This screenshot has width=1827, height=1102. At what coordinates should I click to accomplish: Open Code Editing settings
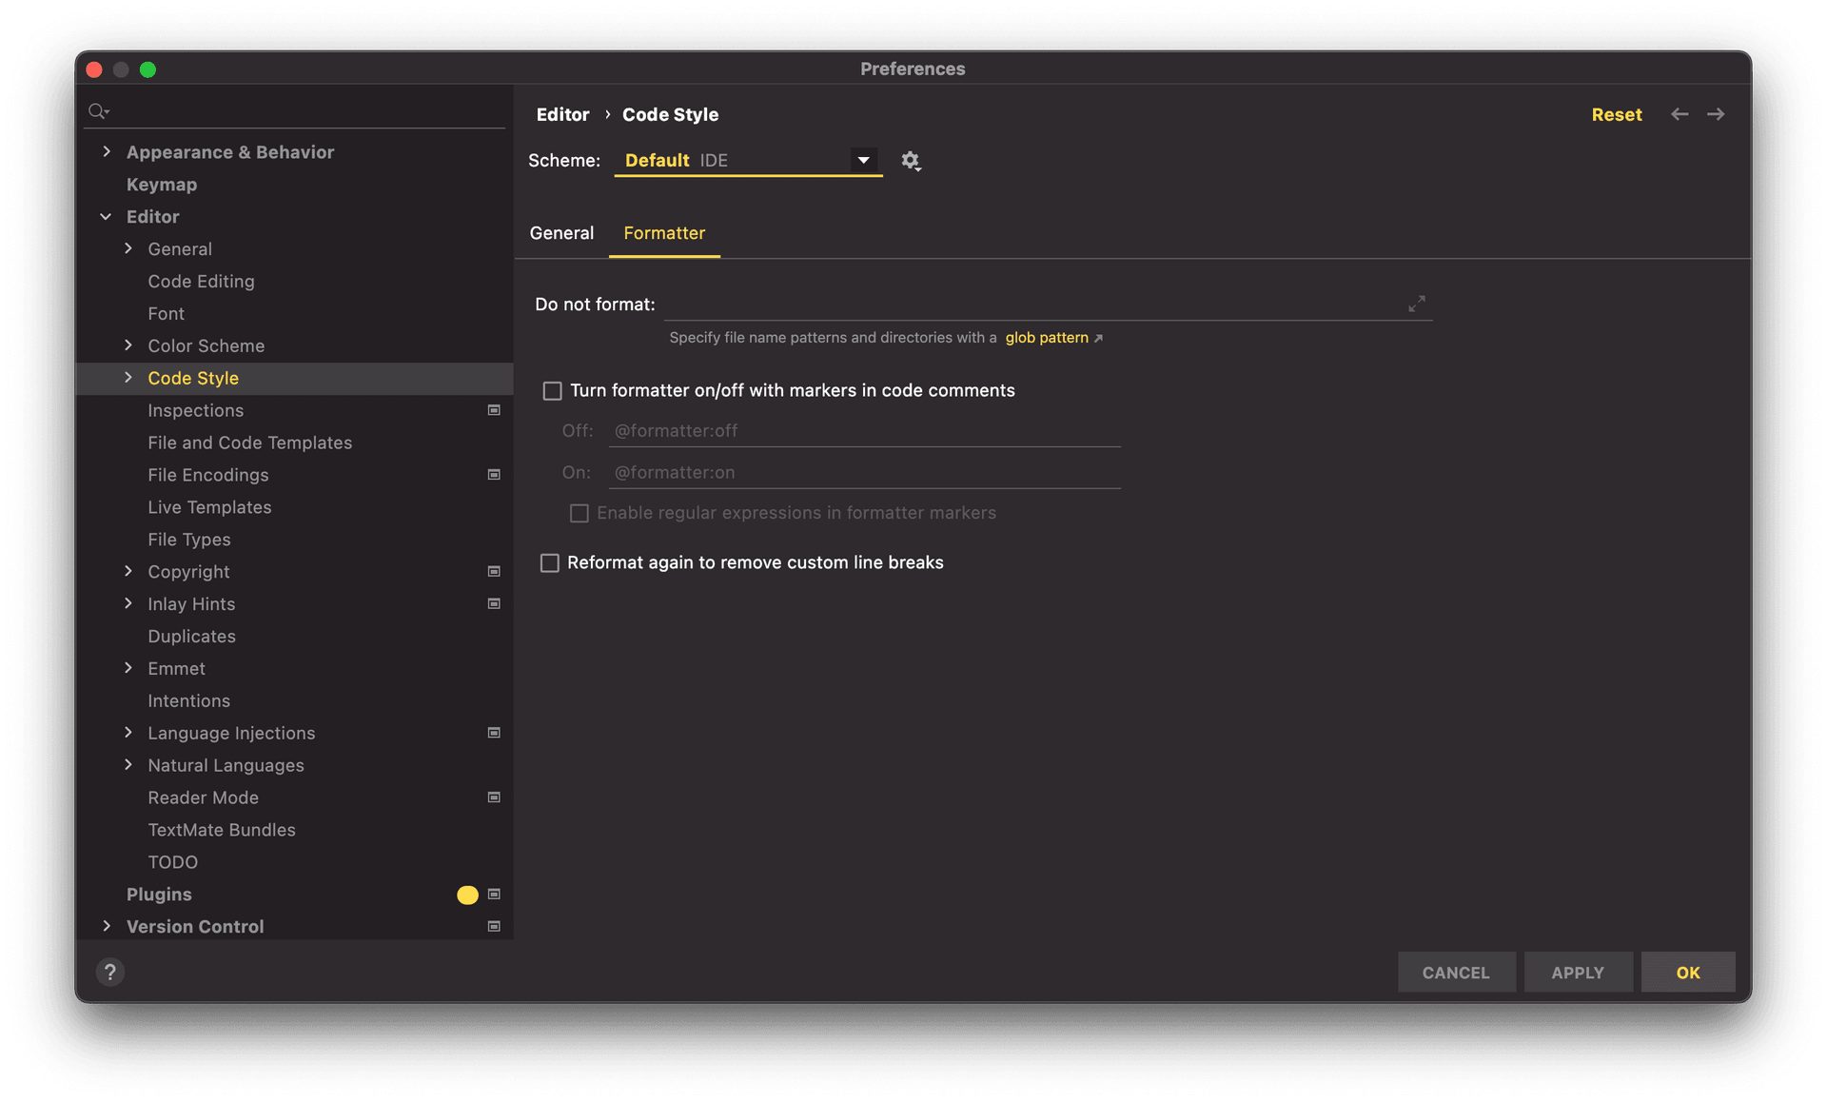click(x=201, y=282)
